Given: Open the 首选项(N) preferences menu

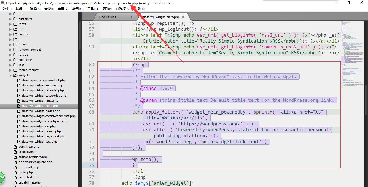Looking at the screenshot, I should click(x=123, y=9).
